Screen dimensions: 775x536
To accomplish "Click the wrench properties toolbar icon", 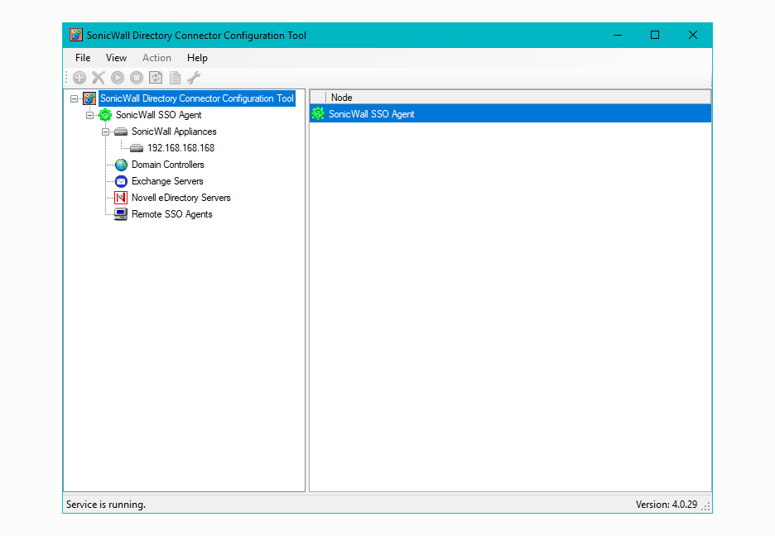I will click(194, 78).
